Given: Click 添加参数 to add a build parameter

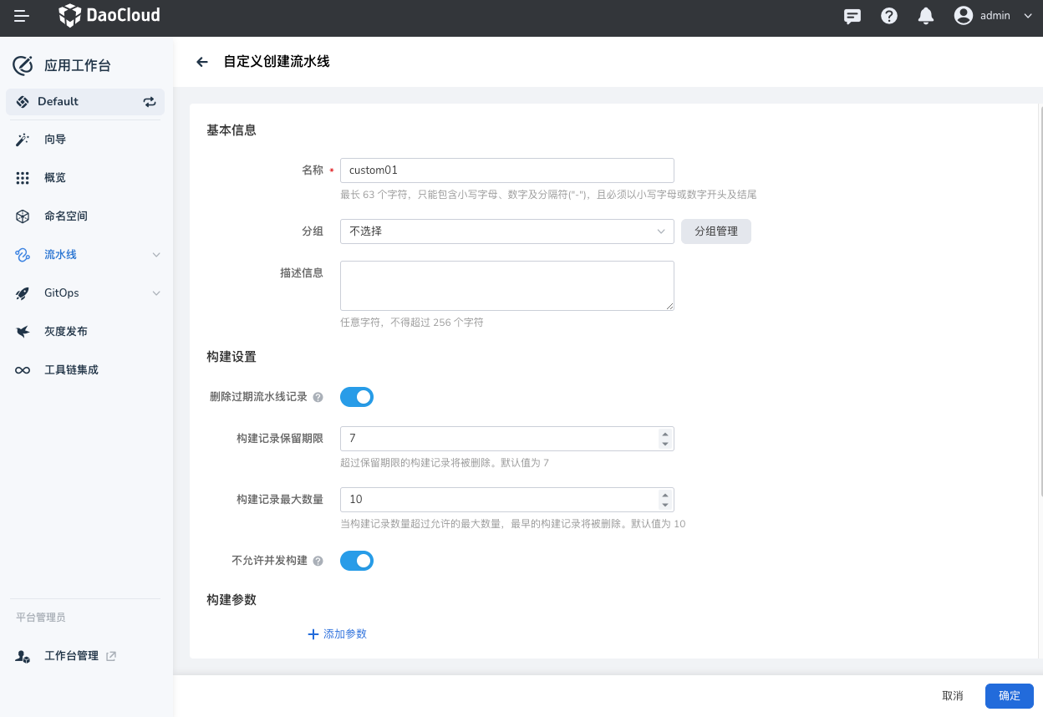Looking at the screenshot, I should coord(337,633).
